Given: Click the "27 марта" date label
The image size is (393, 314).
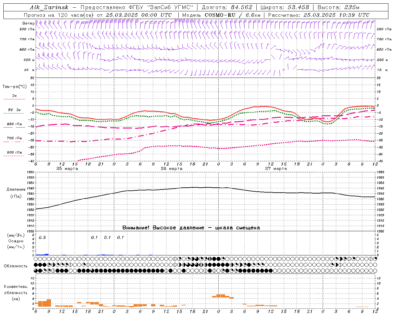Looking at the screenshot, I should tap(276, 169).
